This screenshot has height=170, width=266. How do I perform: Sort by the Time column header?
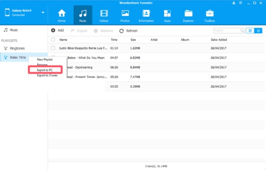pos(114,40)
